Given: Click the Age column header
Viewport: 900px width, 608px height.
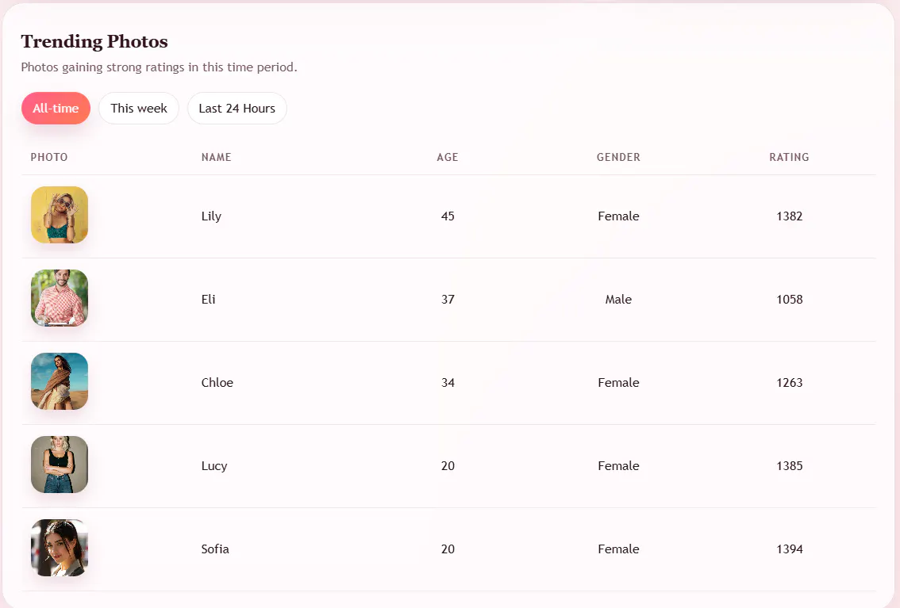Looking at the screenshot, I should [448, 157].
